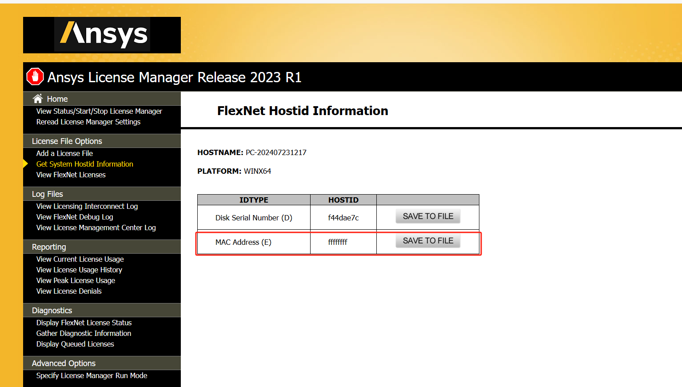Click the platform value WINX64
Screen dimensions: 682x387
[257, 171]
